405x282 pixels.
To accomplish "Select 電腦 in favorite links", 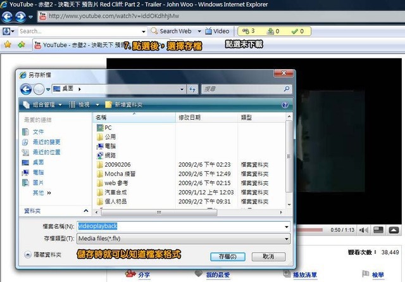I will pyautogui.click(x=33, y=172).
